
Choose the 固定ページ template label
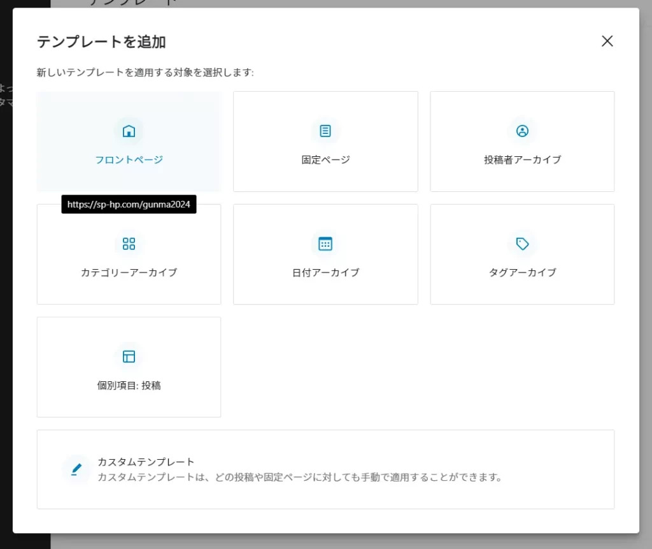click(x=325, y=159)
